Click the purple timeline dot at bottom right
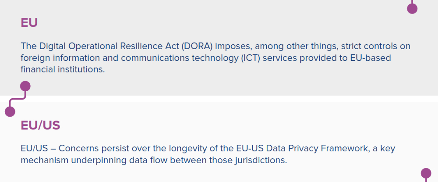 (x=426, y=174)
